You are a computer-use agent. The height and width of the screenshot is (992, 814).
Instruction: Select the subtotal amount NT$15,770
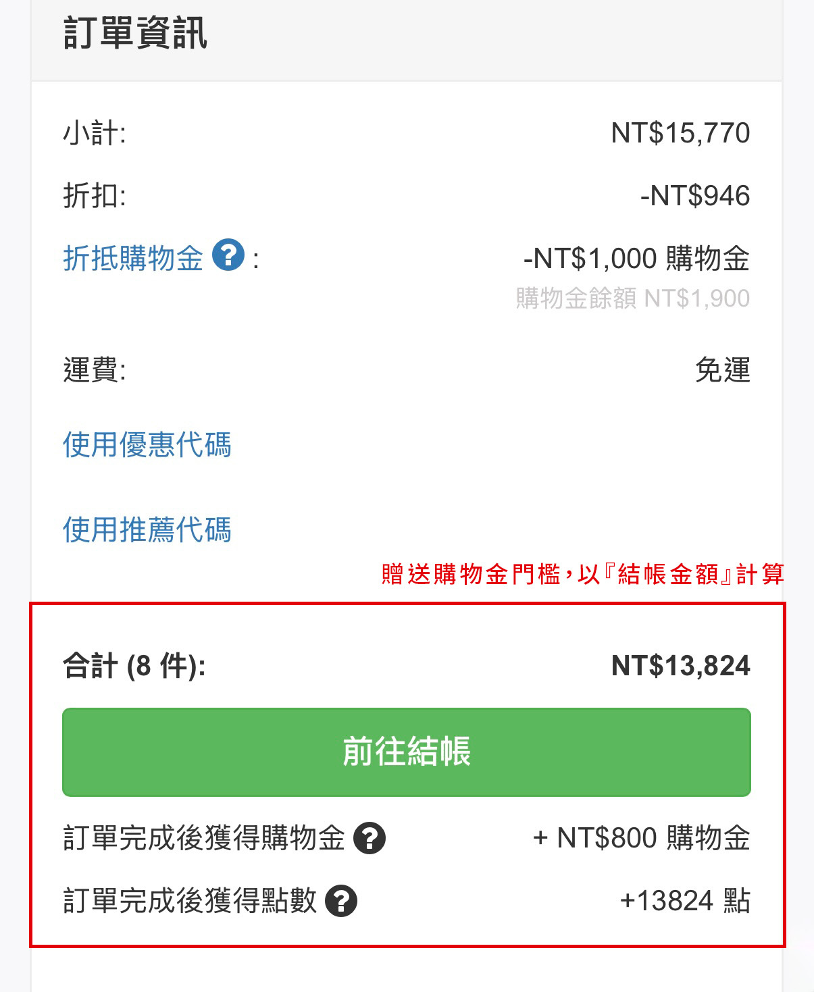(x=680, y=133)
